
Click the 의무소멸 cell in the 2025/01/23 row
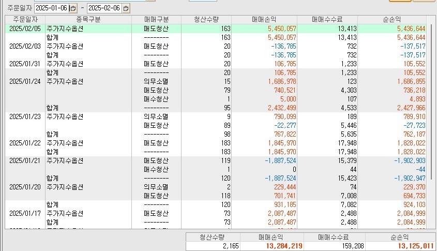pos(156,116)
